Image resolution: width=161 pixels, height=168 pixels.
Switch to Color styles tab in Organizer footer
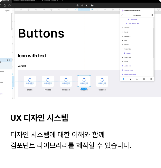click(130, 79)
